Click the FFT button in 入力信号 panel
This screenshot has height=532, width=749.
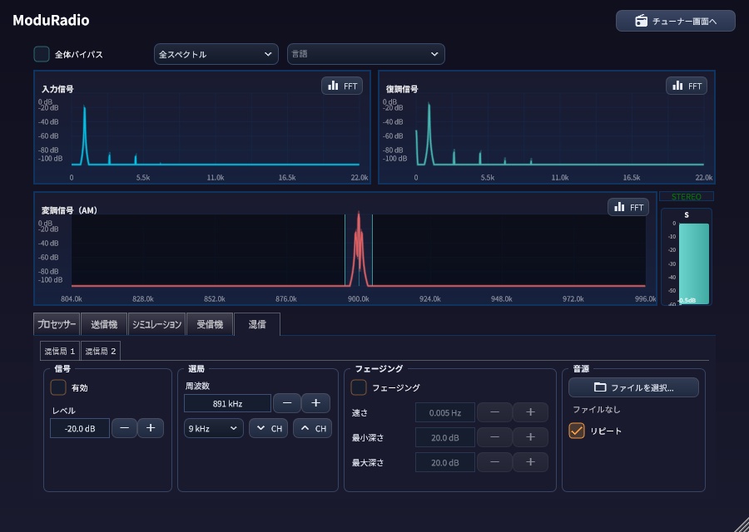(x=342, y=86)
